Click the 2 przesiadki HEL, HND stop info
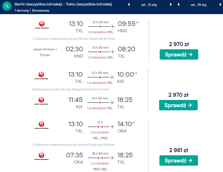Viewport: 223px width, 172px height. tap(100, 135)
